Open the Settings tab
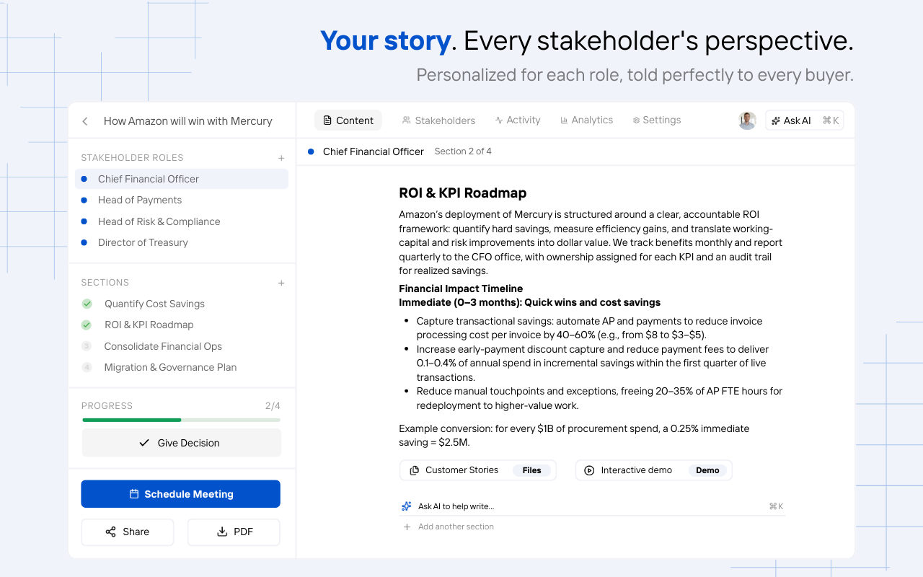The image size is (923, 577). (x=656, y=120)
